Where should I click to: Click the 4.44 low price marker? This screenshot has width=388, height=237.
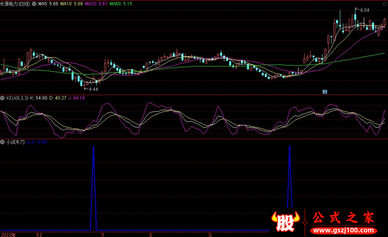[x=93, y=89]
